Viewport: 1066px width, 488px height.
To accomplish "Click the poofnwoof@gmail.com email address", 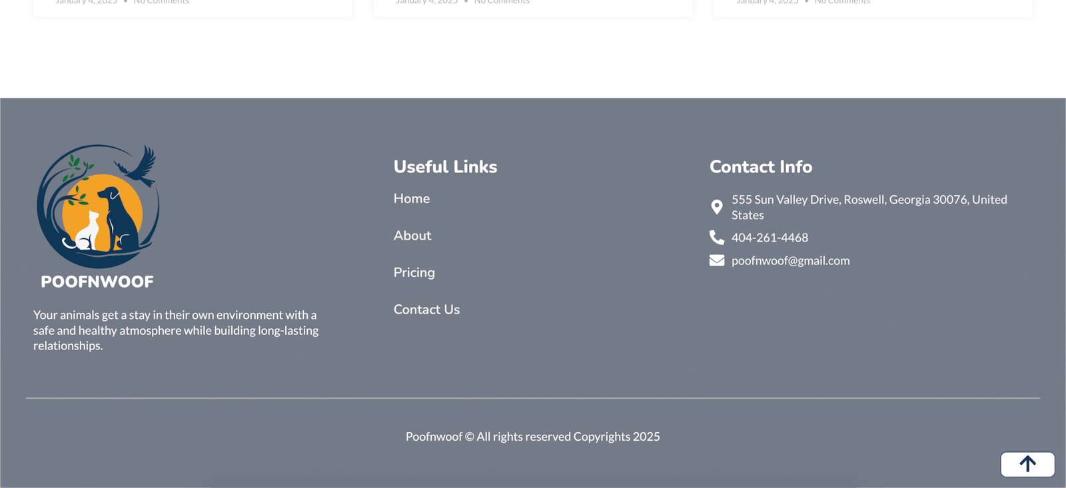I will [791, 260].
